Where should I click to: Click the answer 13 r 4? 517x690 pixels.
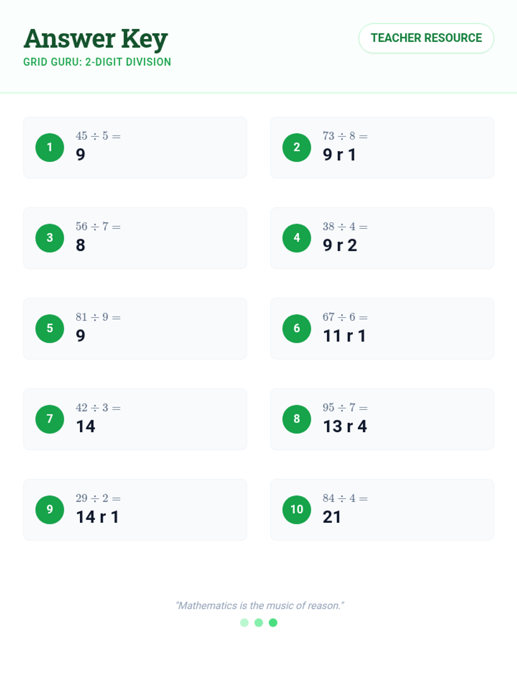345,427
